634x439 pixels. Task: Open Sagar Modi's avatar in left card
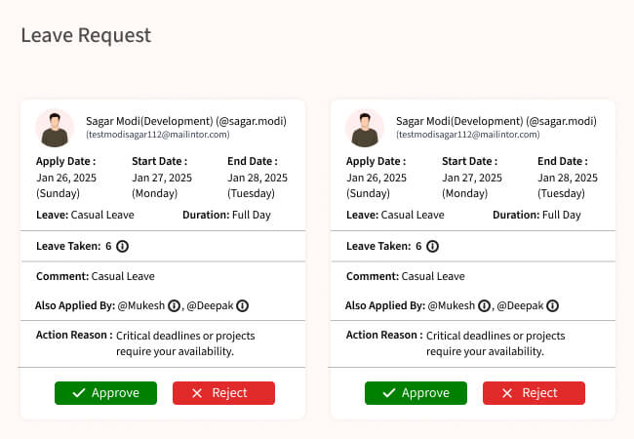[x=54, y=127]
